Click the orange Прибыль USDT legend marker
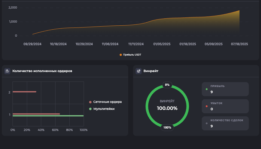This screenshot has width=261, height=149. tap(121, 55)
